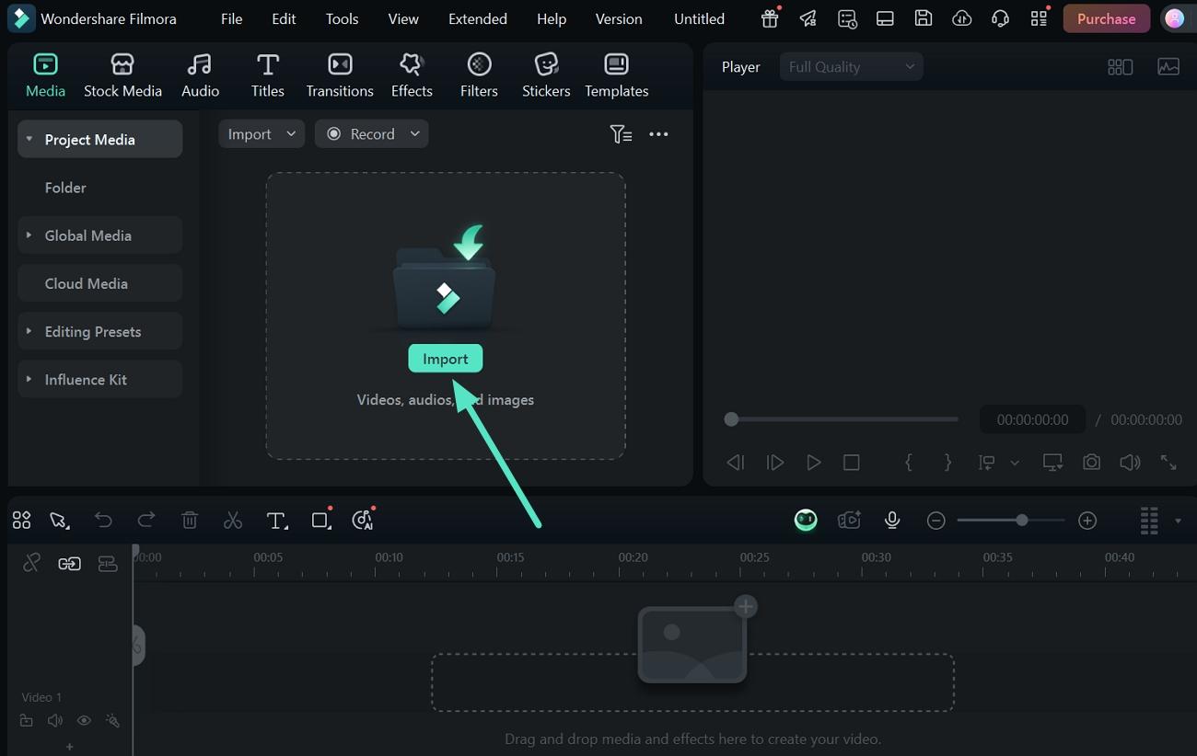The height and width of the screenshot is (756, 1197).
Task: Open the cloud download icon
Action: click(x=961, y=18)
